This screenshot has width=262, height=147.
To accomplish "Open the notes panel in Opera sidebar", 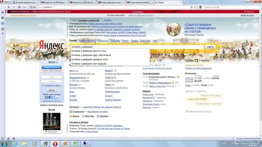I will point(2,18).
